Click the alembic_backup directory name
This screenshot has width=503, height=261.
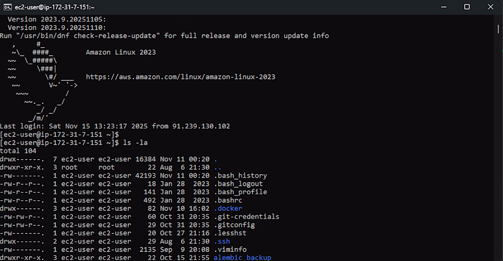pos(242,257)
